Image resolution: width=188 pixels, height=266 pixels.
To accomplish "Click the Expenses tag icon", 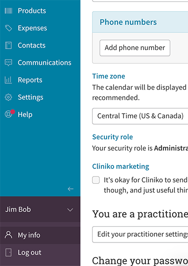I will tap(8, 28).
